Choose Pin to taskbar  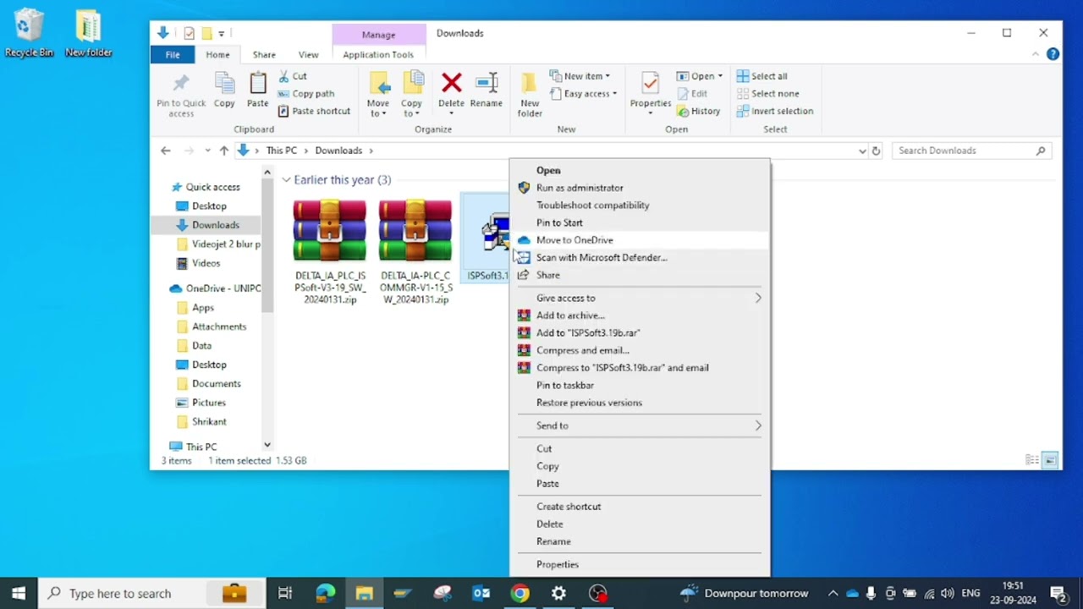point(640,385)
